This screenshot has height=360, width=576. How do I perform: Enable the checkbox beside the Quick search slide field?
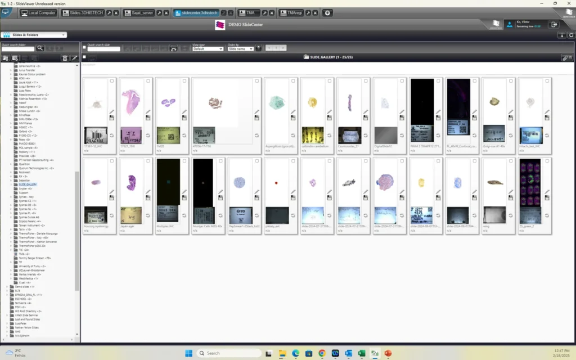coord(84,47)
